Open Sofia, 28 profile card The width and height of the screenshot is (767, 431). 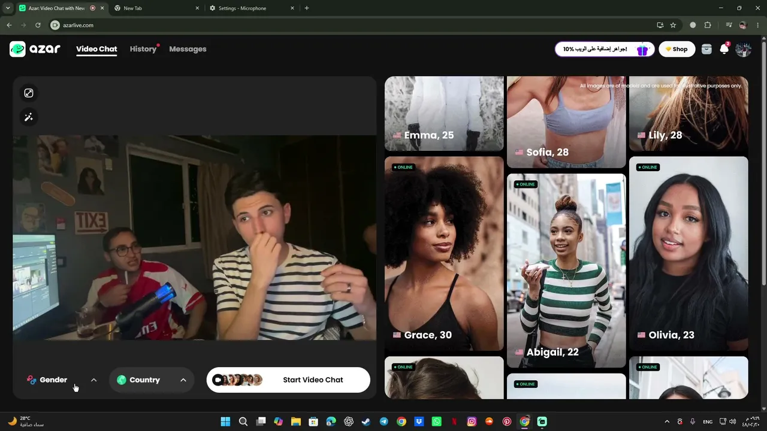(x=566, y=122)
